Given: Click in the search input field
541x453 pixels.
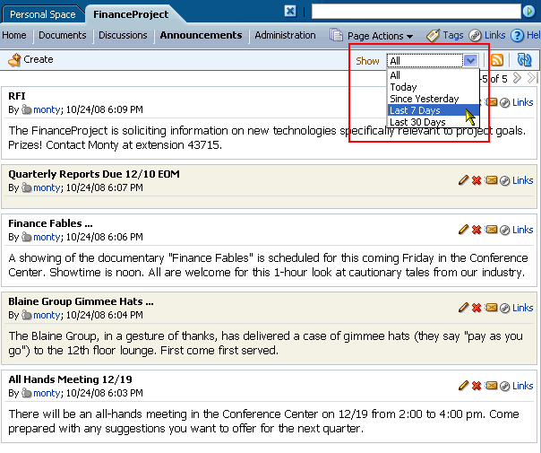Looking at the screenshot, I should point(416,12).
